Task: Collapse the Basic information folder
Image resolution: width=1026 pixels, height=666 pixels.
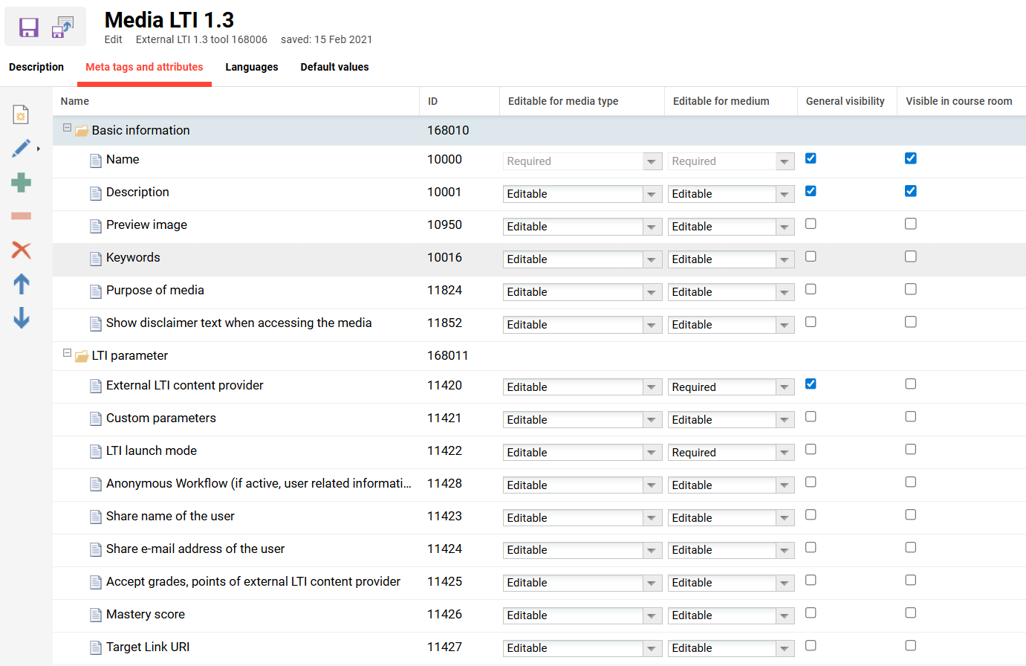Action: [x=67, y=129]
